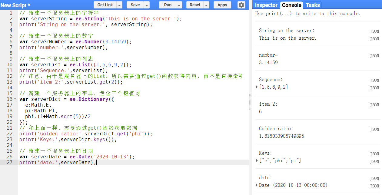Expand the Save dropdown arrow
The image size is (382, 195).
click(147, 5)
